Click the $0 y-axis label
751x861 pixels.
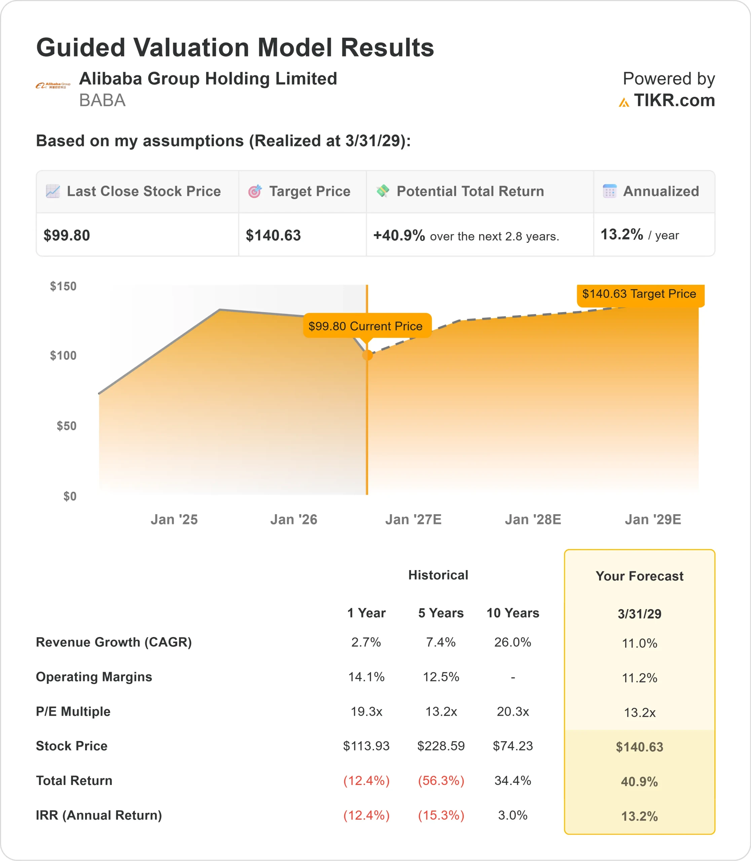pyautogui.click(x=70, y=496)
